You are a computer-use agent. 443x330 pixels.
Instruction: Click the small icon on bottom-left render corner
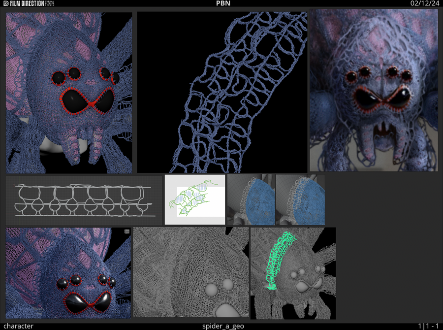127,231
